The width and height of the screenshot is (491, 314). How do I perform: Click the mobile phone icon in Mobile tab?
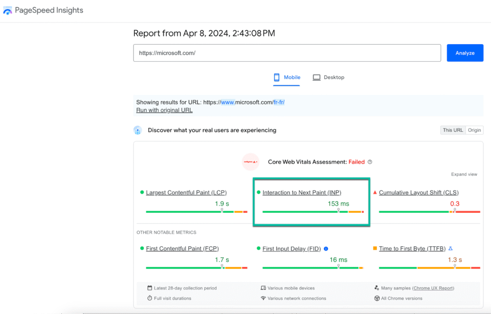[x=277, y=77]
